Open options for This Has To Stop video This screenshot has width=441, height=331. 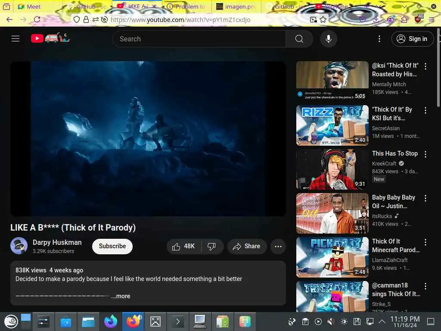click(x=425, y=154)
